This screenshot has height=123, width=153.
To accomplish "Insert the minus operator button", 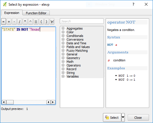I will 14,22.
